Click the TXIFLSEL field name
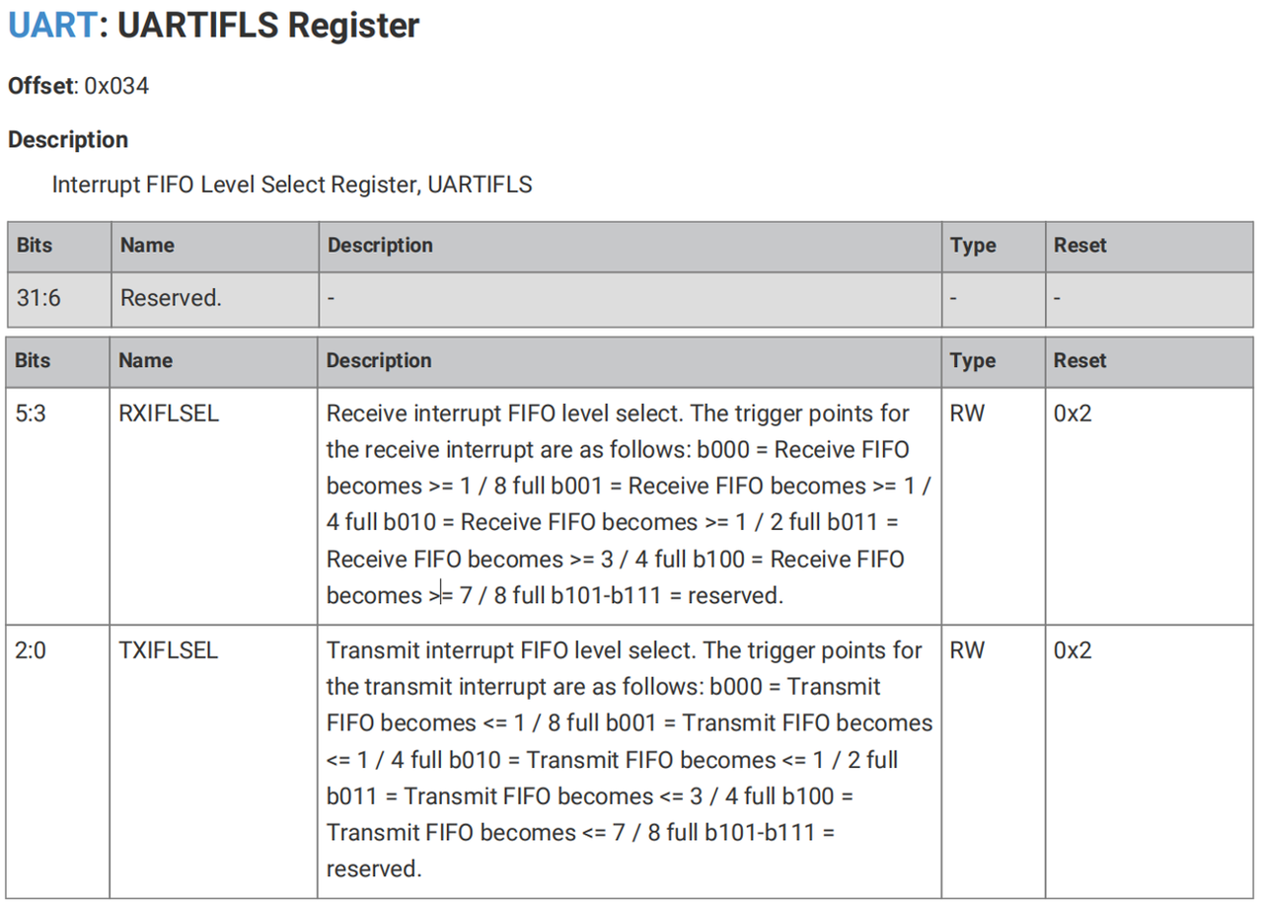 click(168, 650)
